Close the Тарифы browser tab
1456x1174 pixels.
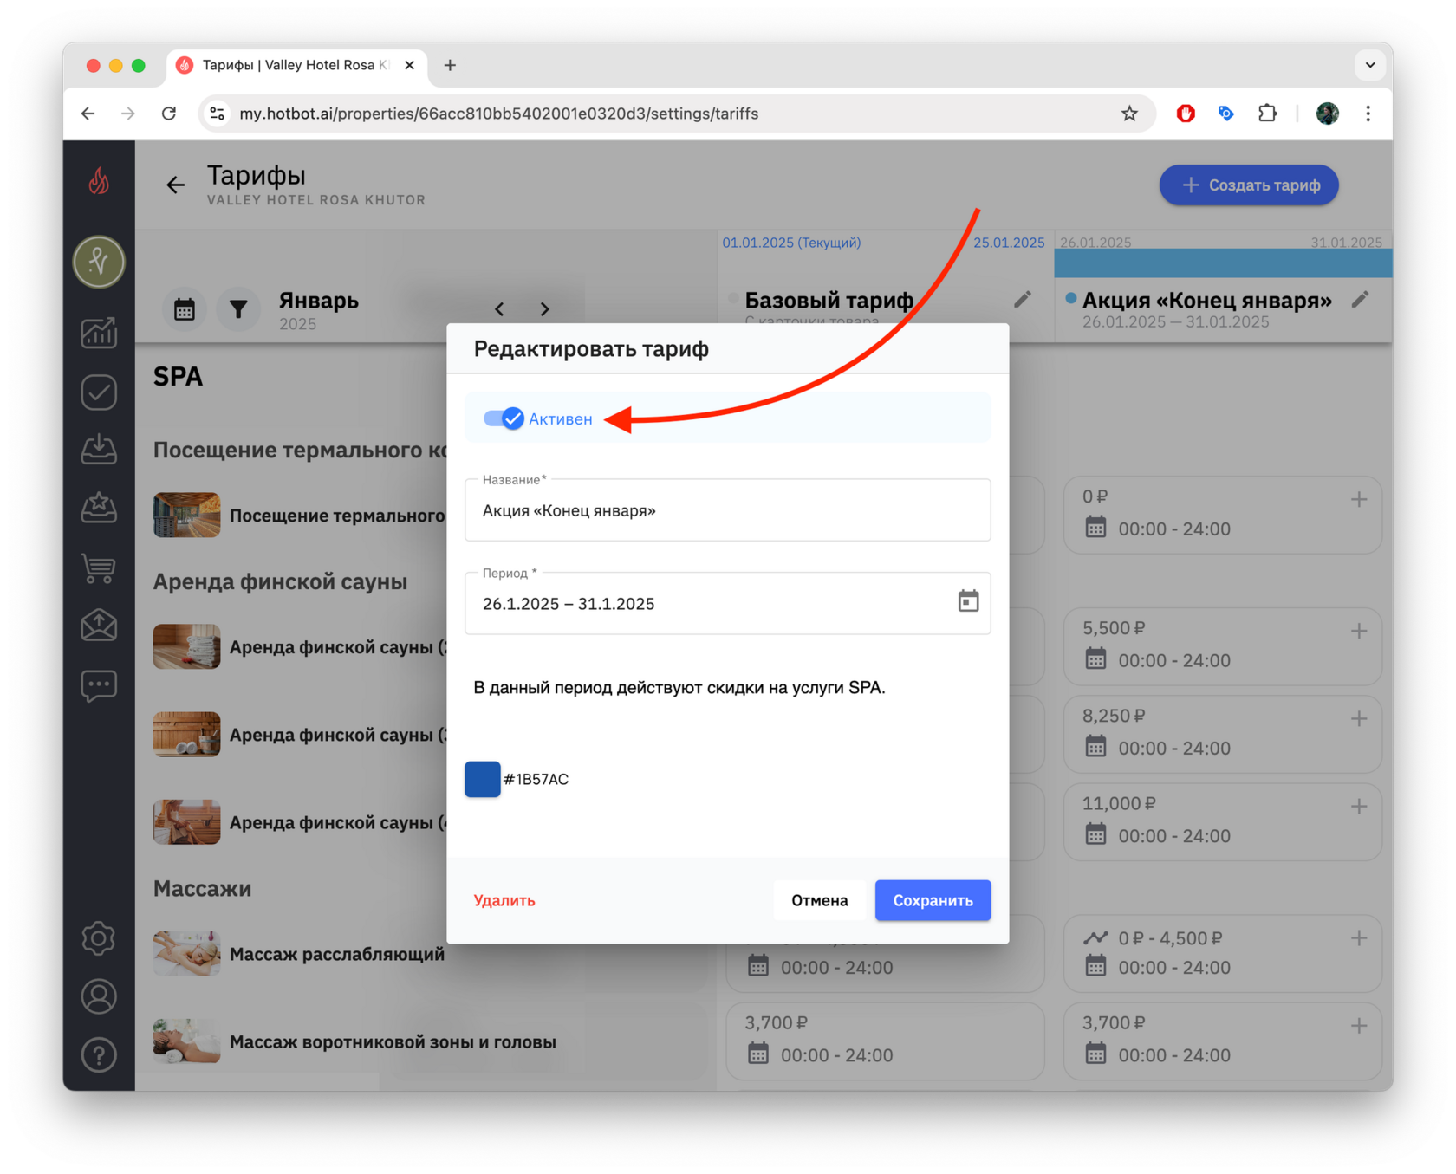pos(410,65)
